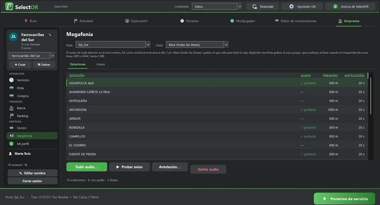This screenshot has height=205, width=380.
Task: Open the Actividad tab
Action: tap(83, 21)
